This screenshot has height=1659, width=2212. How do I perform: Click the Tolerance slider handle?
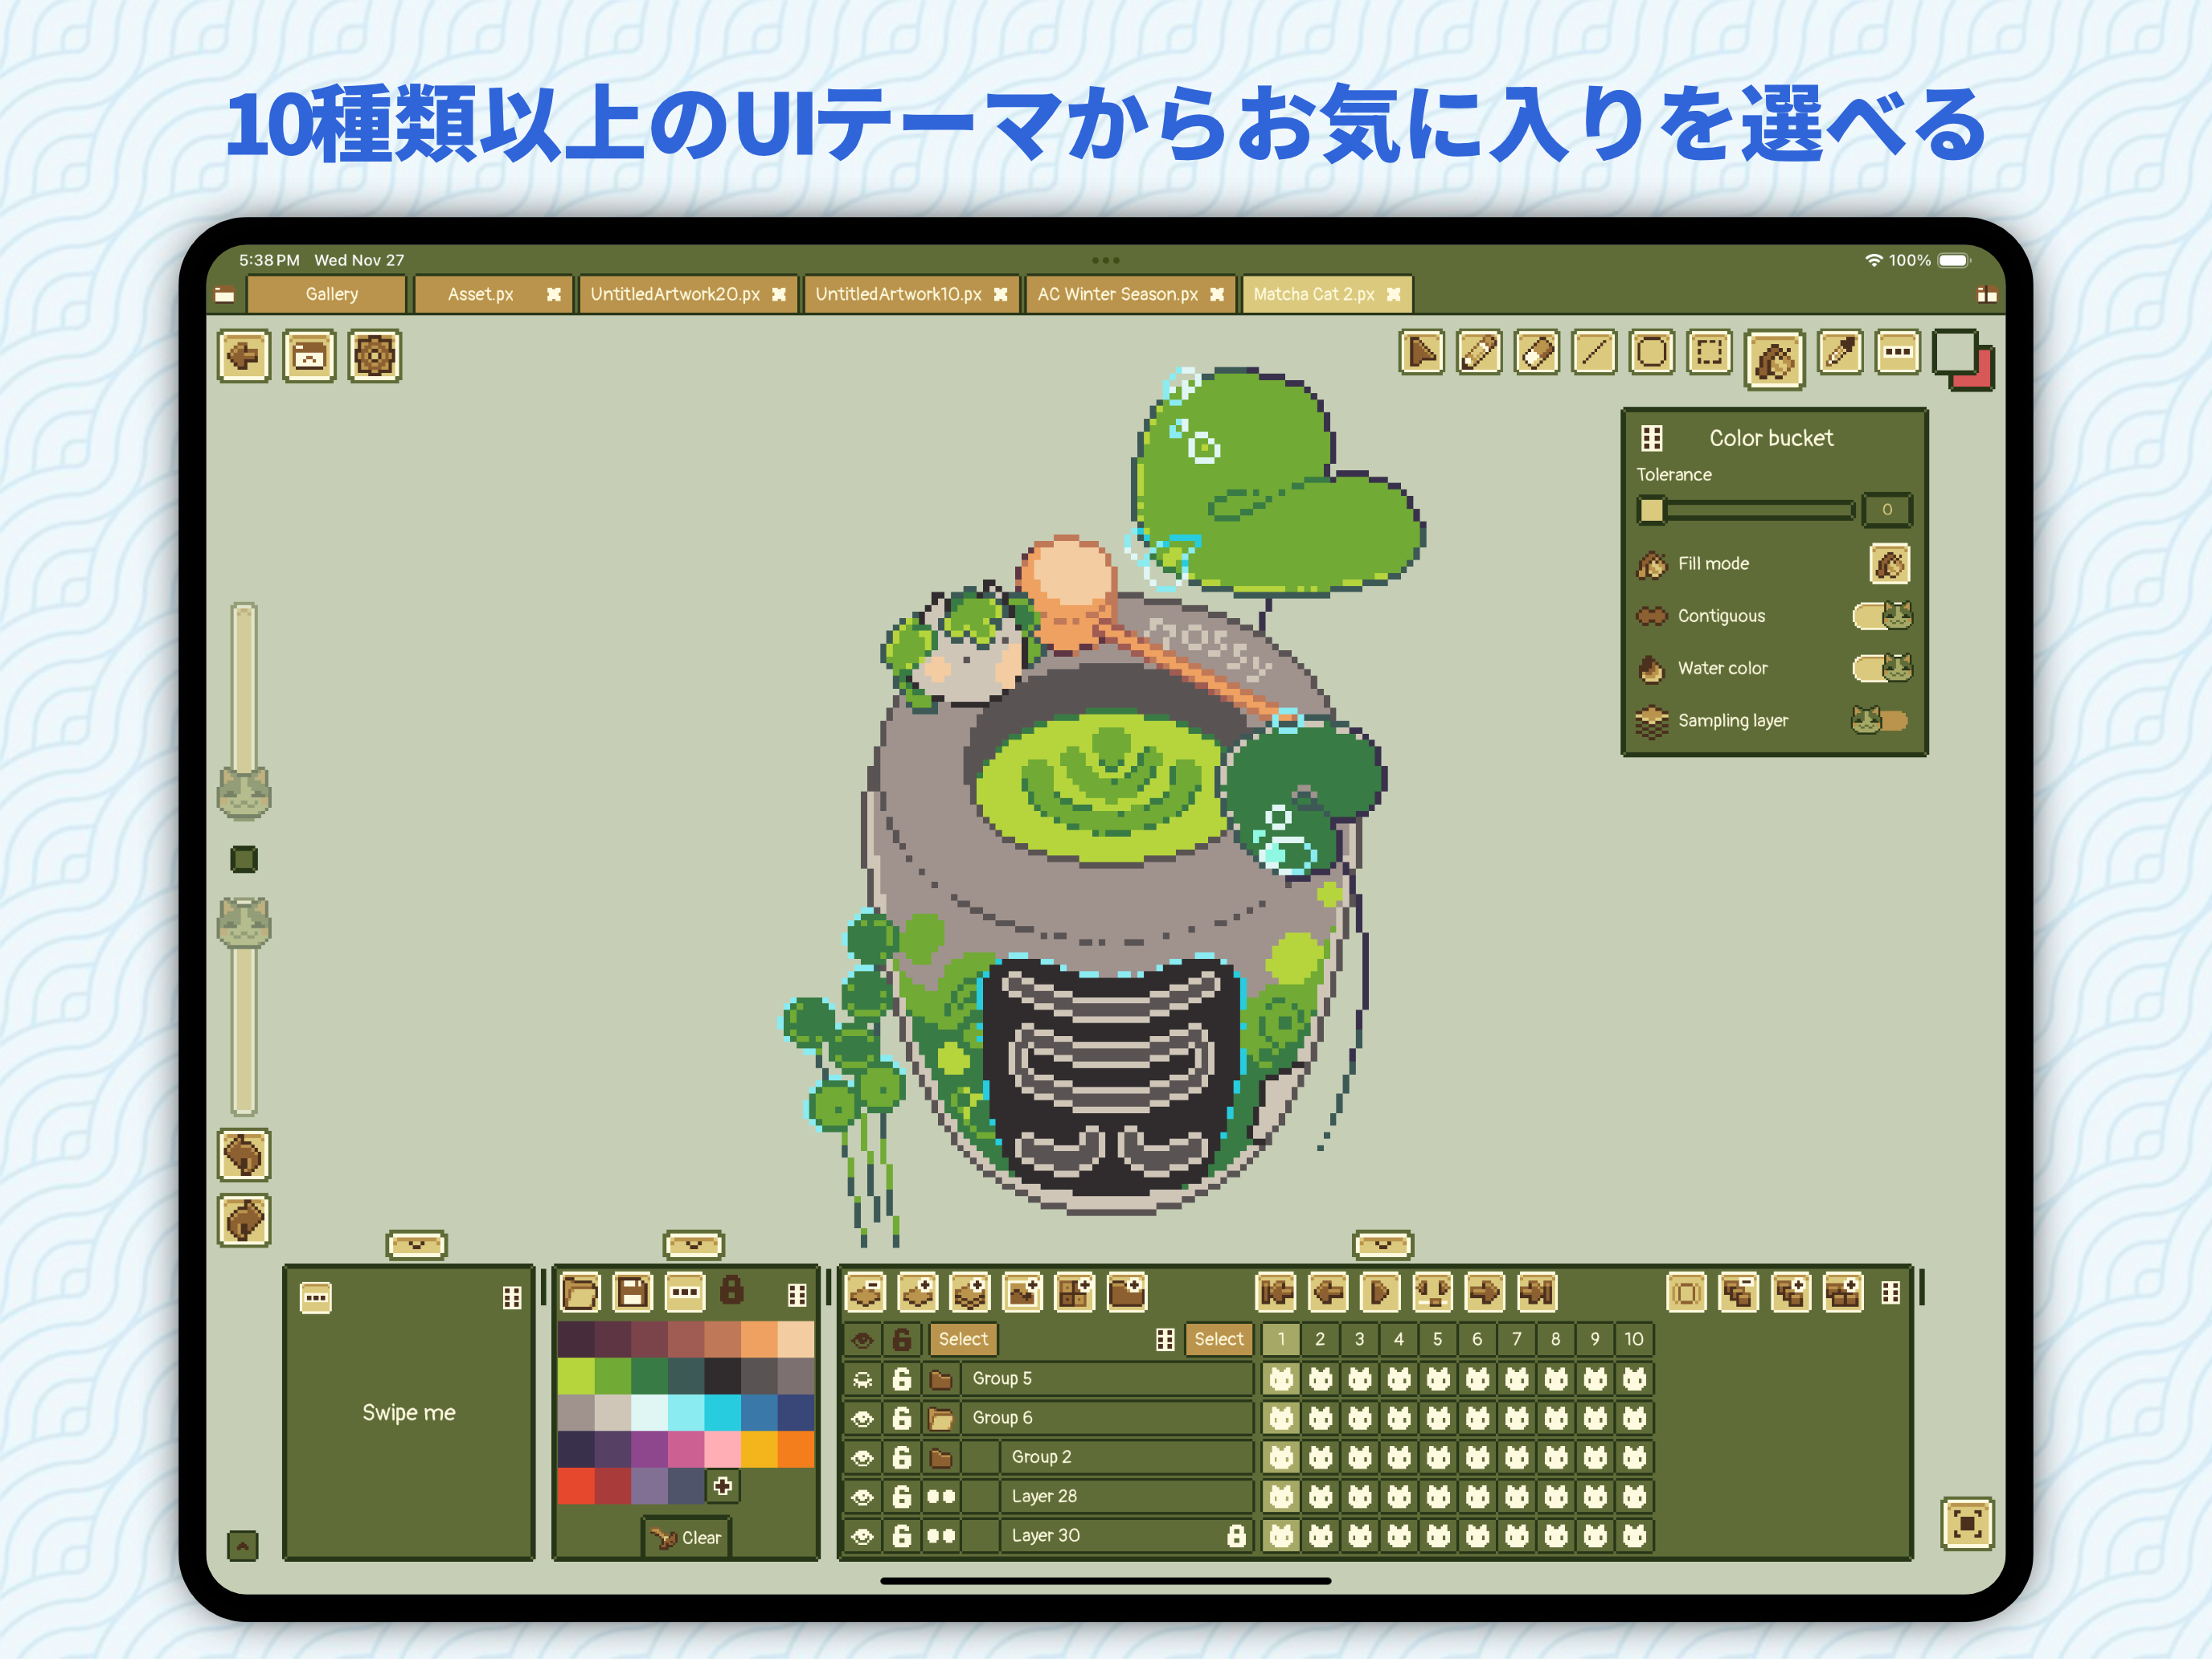coord(1651,510)
